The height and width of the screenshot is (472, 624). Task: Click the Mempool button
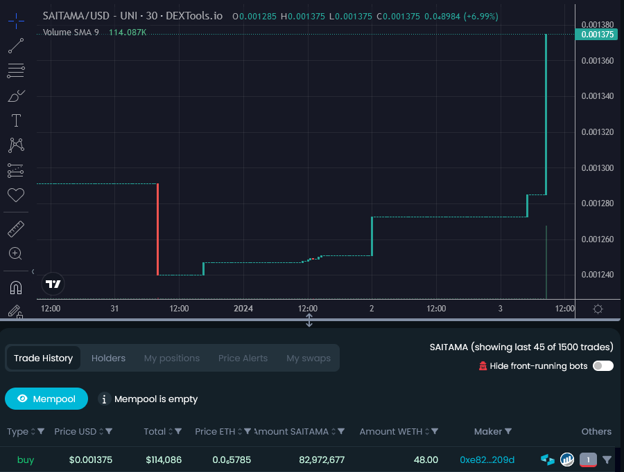(46, 399)
